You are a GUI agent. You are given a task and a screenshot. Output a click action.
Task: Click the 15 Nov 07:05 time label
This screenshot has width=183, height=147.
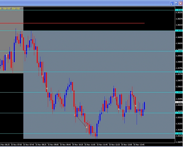click(x=16, y=145)
